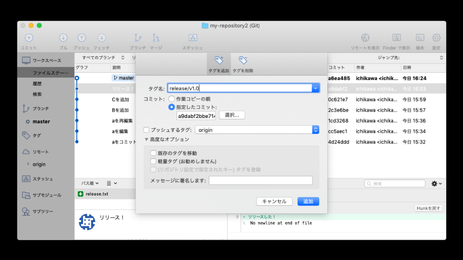This screenshot has height=260, width=463.
Task: Select the Cを追加 commit row
Action: pyautogui.click(x=121, y=99)
